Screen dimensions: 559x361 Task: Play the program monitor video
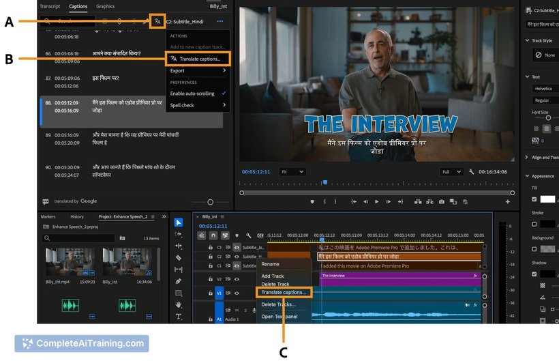(x=376, y=202)
